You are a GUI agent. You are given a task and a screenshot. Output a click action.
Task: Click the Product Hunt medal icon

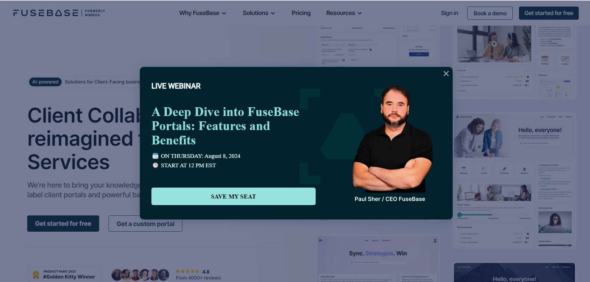click(x=36, y=275)
